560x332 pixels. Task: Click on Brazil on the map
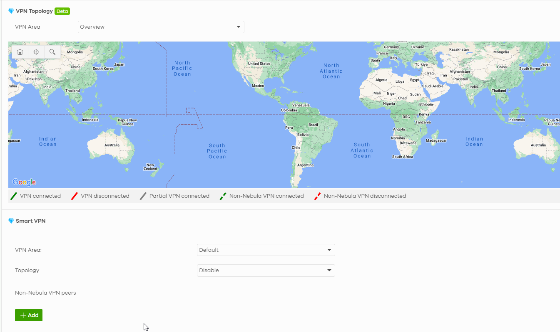click(313, 125)
